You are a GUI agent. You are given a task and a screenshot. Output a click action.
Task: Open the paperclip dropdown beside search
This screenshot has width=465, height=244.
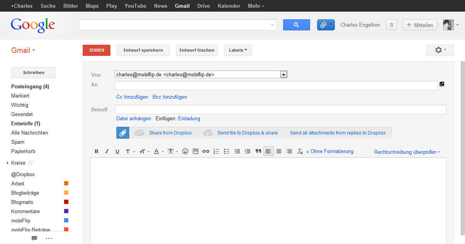click(326, 25)
